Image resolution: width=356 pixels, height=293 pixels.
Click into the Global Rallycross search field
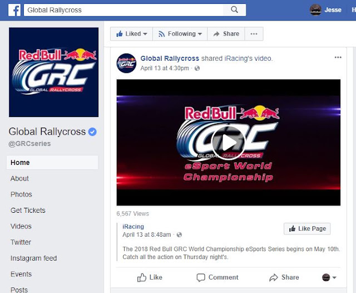pyautogui.click(x=123, y=10)
